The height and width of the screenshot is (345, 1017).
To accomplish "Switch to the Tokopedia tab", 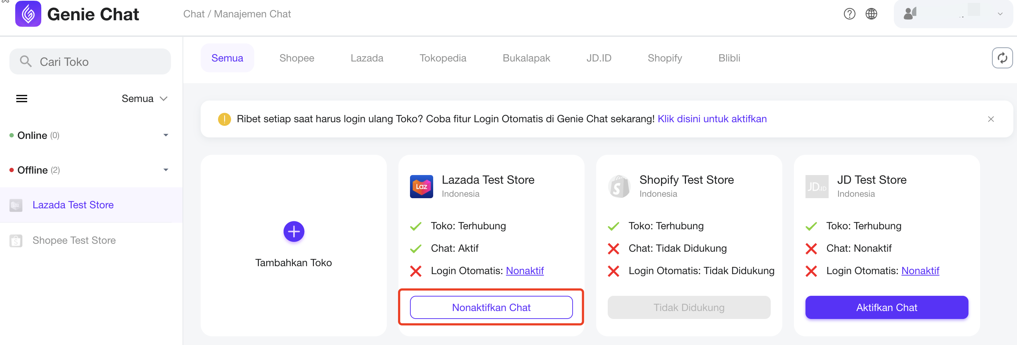I will click(x=443, y=58).
